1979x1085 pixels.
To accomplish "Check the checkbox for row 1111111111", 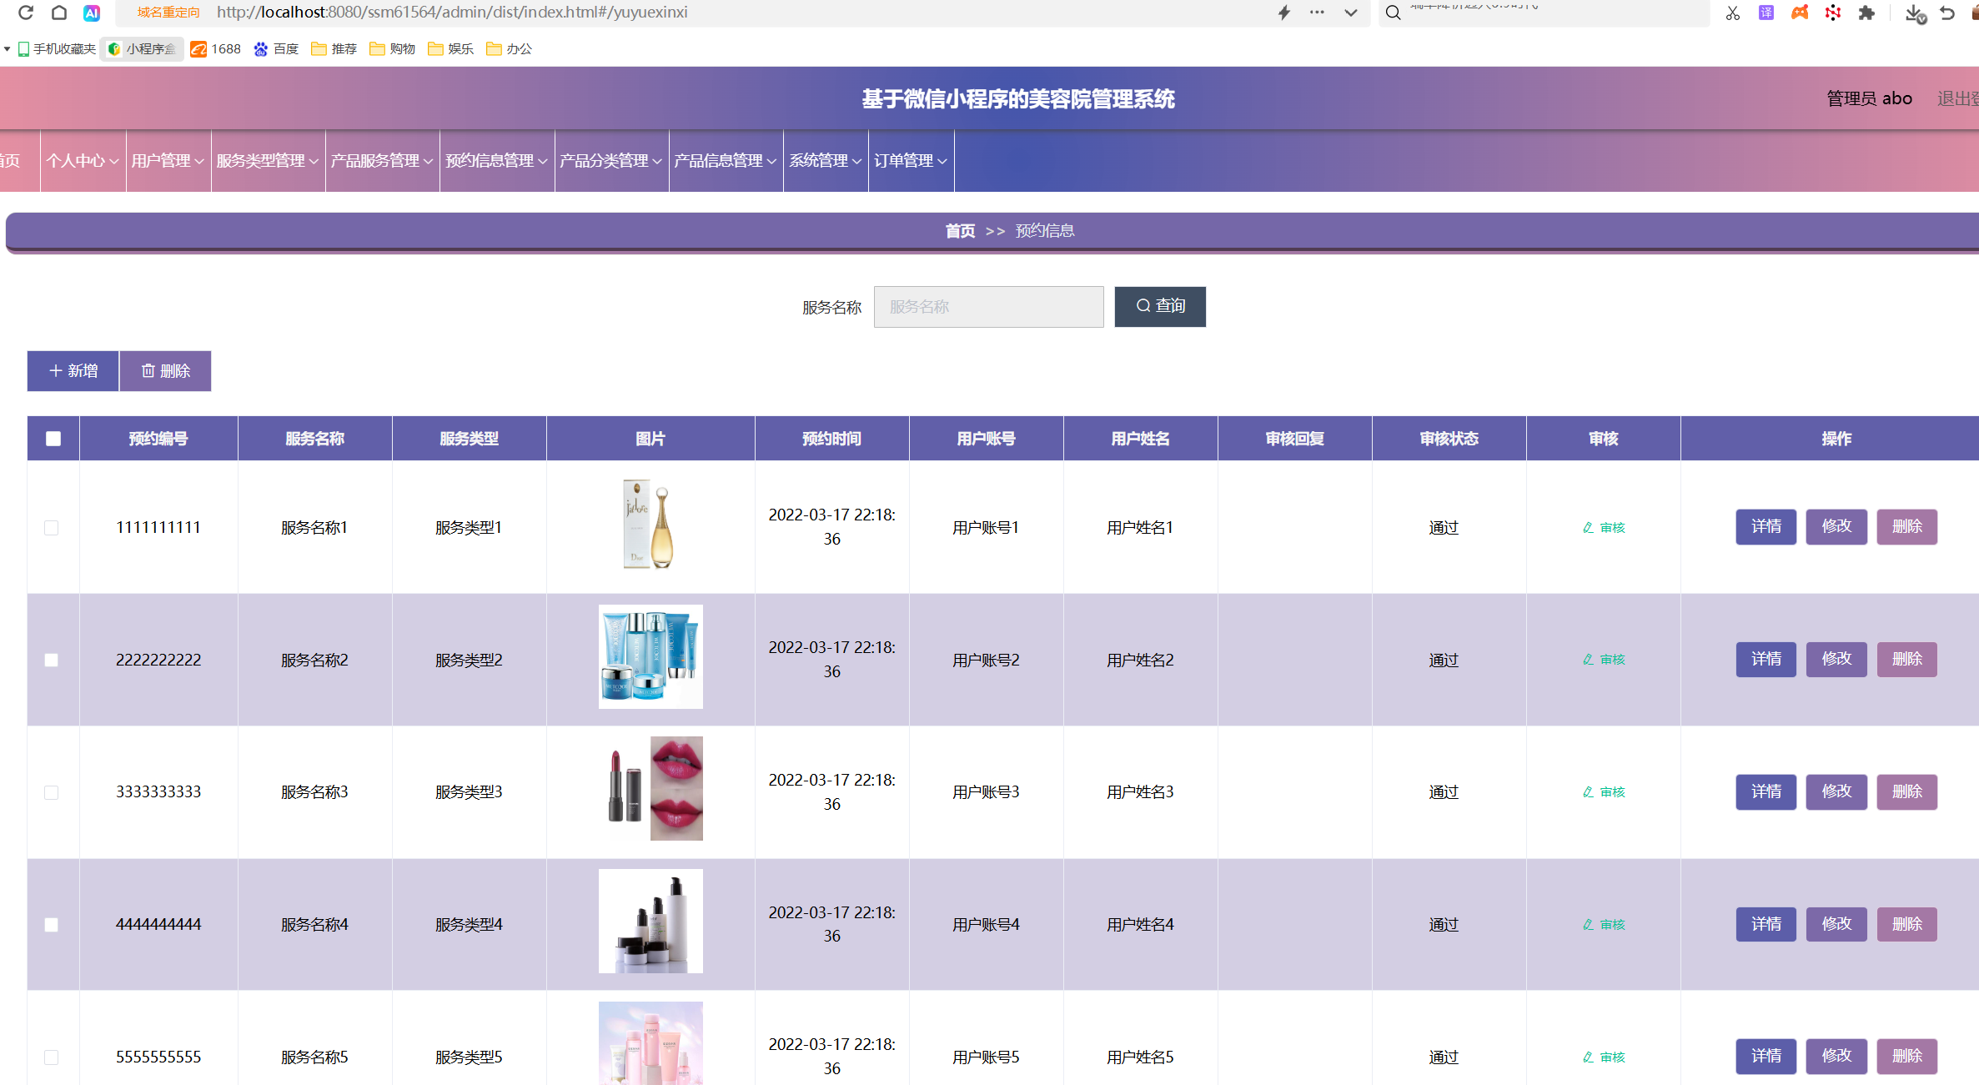I will (51, 528).
